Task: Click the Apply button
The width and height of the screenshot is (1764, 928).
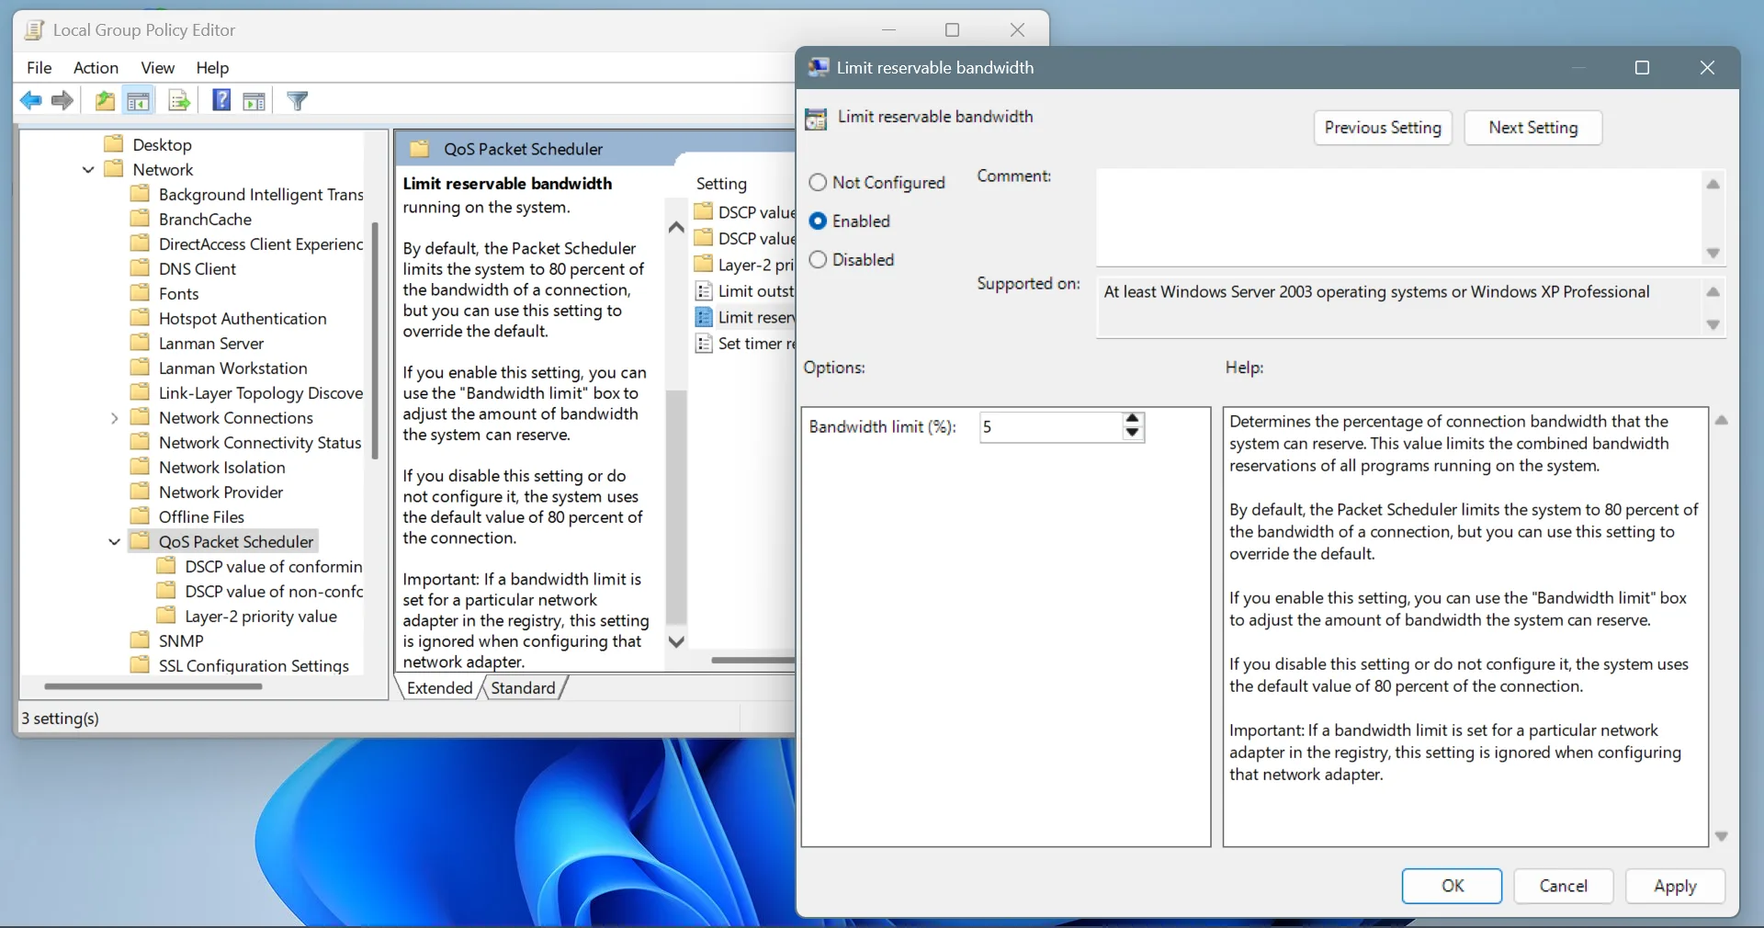Action: point(1675,886)
